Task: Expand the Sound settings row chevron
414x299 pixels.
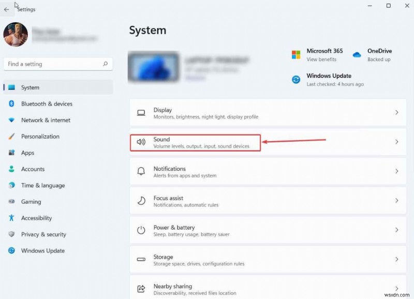Action: pos(397,141)
